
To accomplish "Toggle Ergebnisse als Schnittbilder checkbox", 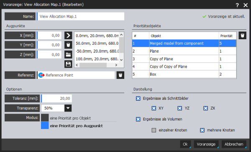I will tap(138, 99).
